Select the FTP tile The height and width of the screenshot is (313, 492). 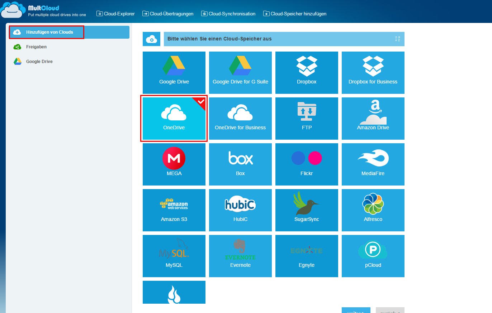pos(307,119)
